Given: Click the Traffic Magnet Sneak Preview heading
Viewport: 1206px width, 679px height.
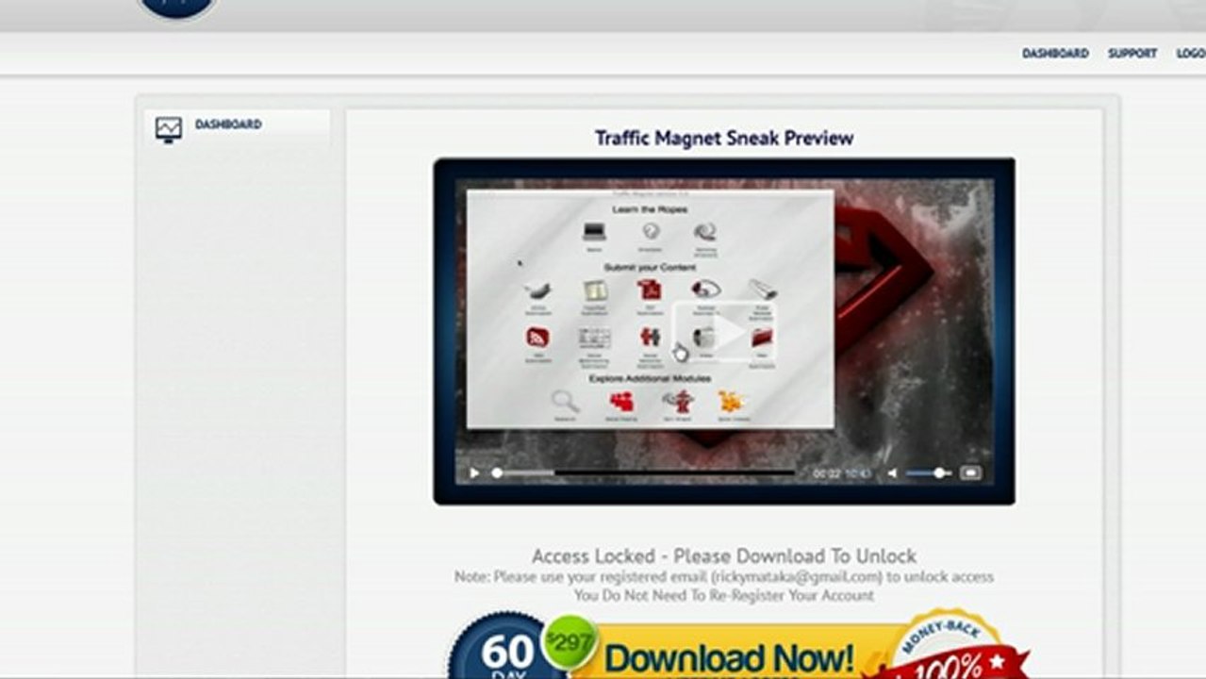Looking at the screenshot, I should coord(724,138).
